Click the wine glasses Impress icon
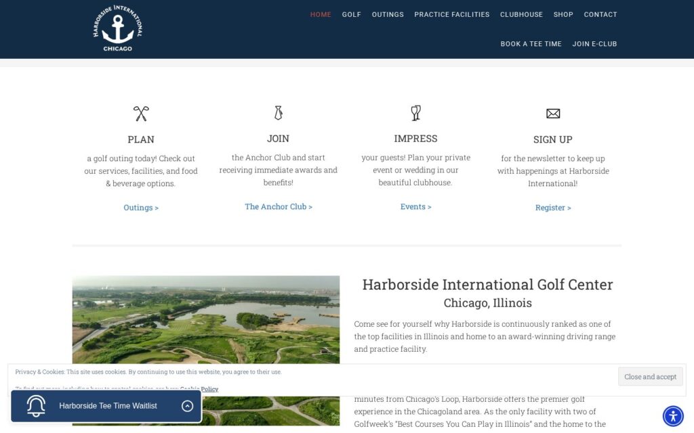The width and height of the screenshot is (694, 433). (x=415, y=113)
